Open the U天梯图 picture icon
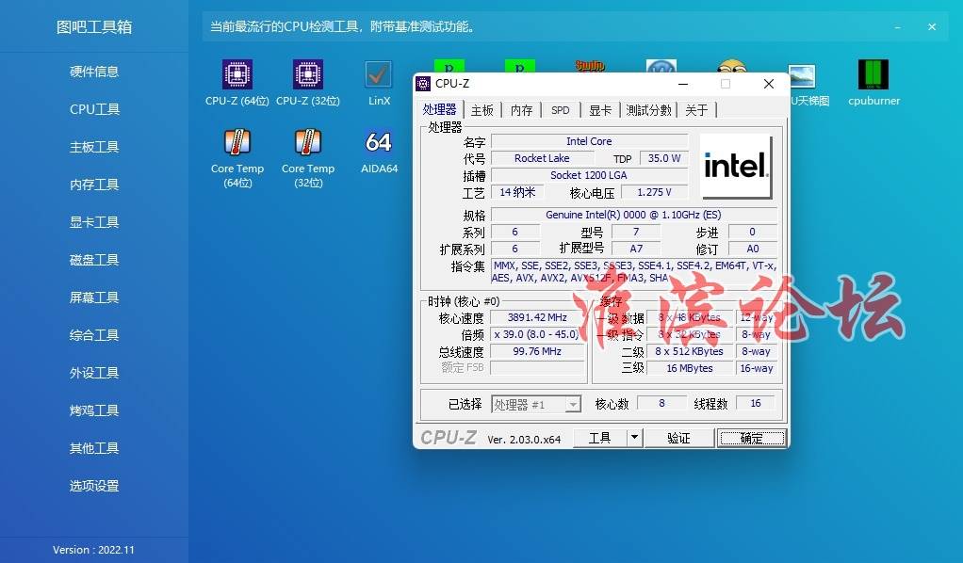Viewport: 963px width, 563px height. pos(802,77)
